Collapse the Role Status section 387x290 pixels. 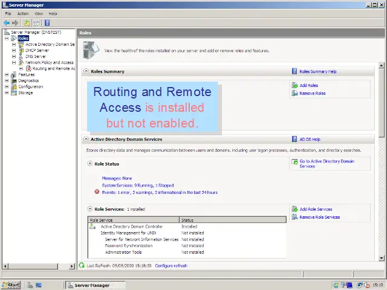click(x=90, y=164)
